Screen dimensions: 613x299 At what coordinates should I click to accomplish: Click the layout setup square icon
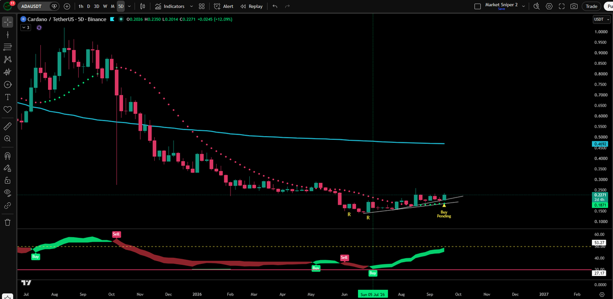[478, 6]
